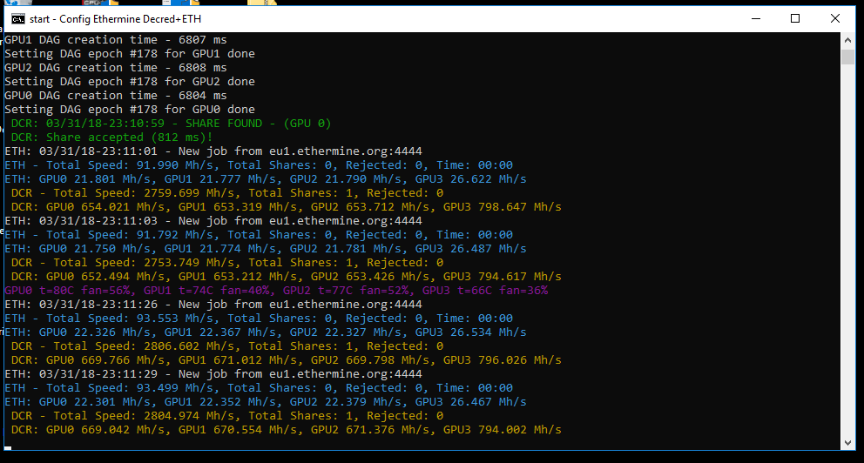Minimize the miner console window
This screenshot has width=864, height=463.
[756, 19]
